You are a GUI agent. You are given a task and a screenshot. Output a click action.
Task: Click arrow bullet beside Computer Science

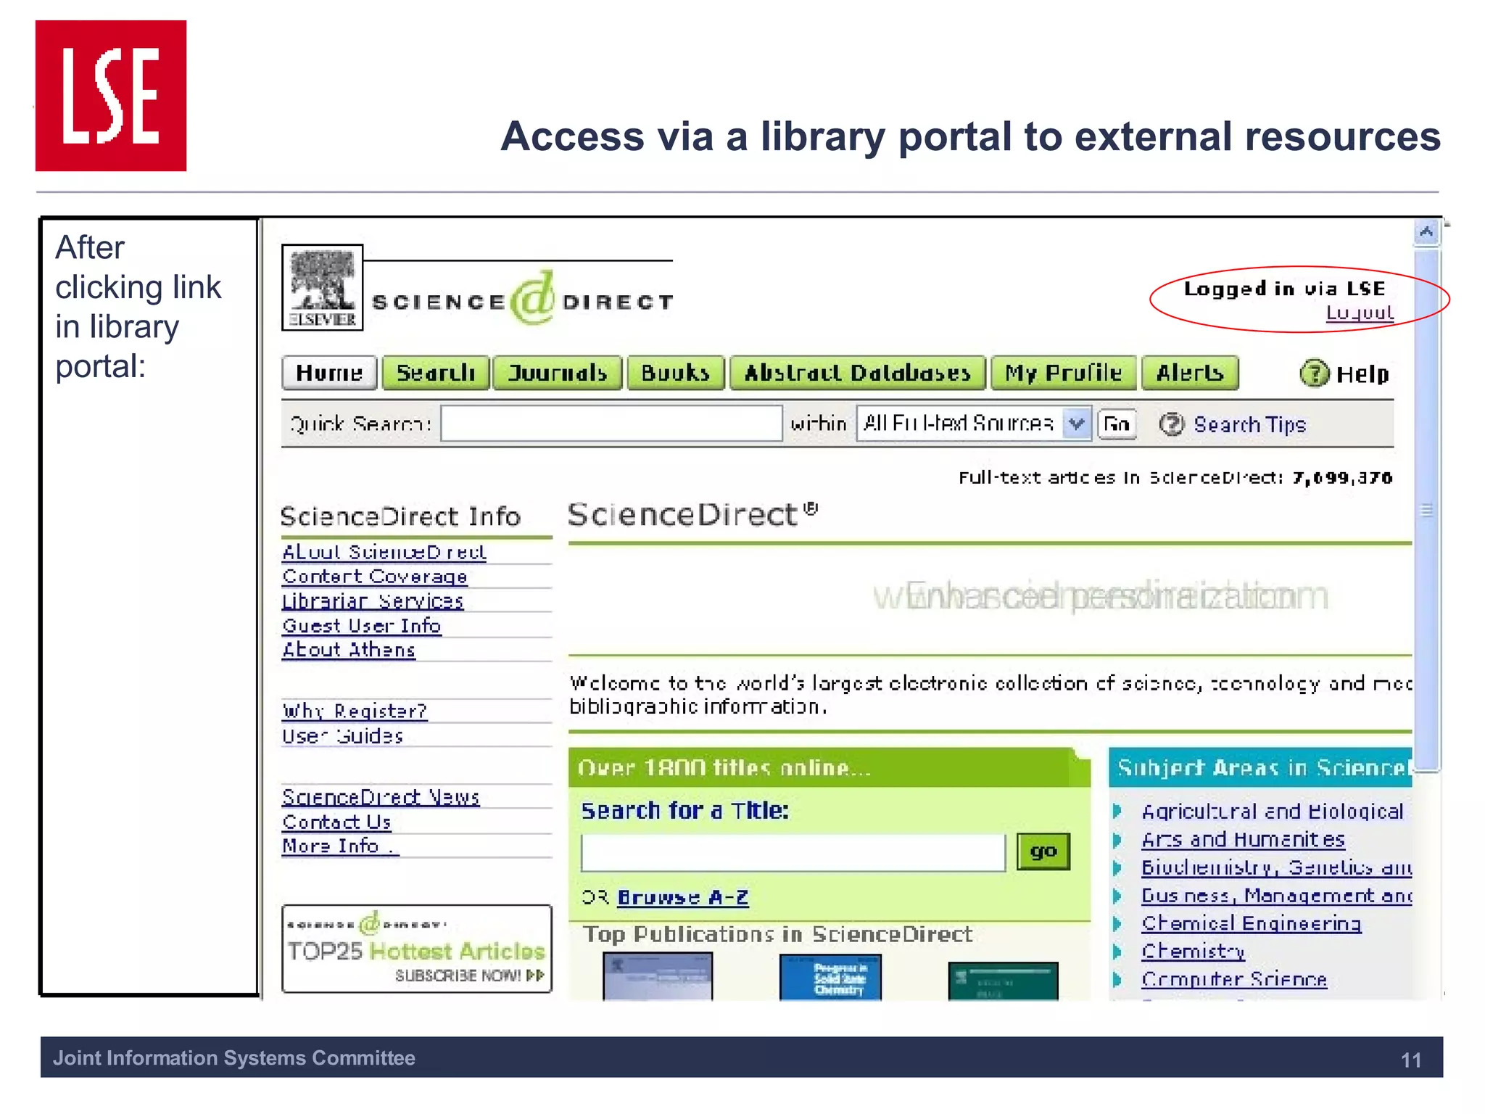click(x=1117, y=980)
